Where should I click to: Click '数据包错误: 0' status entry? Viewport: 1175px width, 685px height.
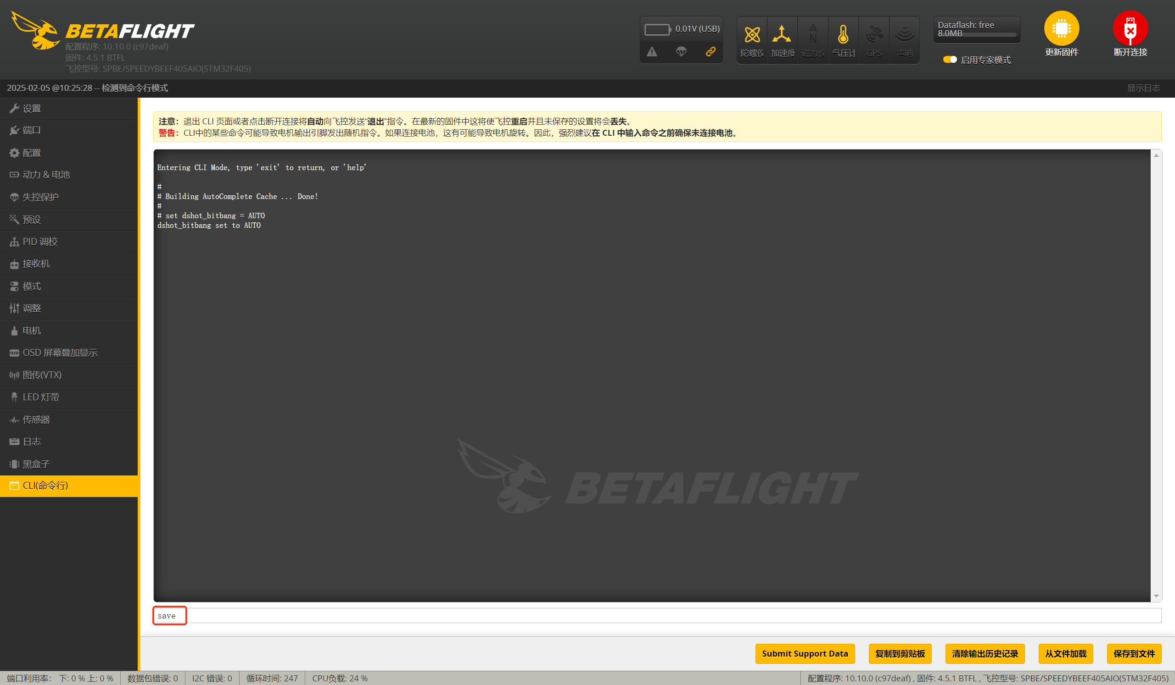pyautogui.click(x=152, y=679)
